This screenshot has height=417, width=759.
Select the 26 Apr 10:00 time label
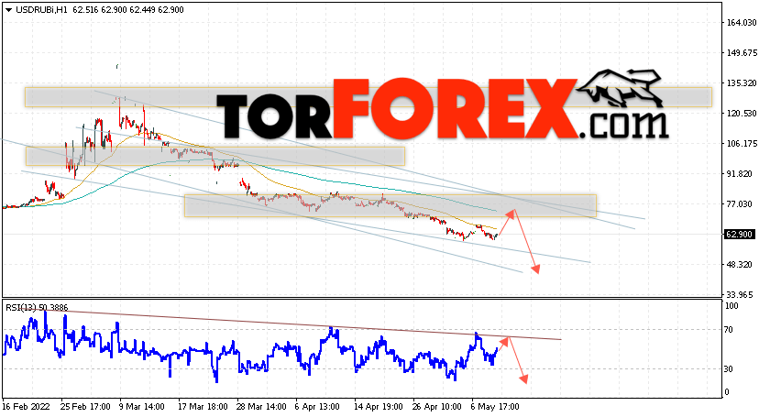point(437,407)
